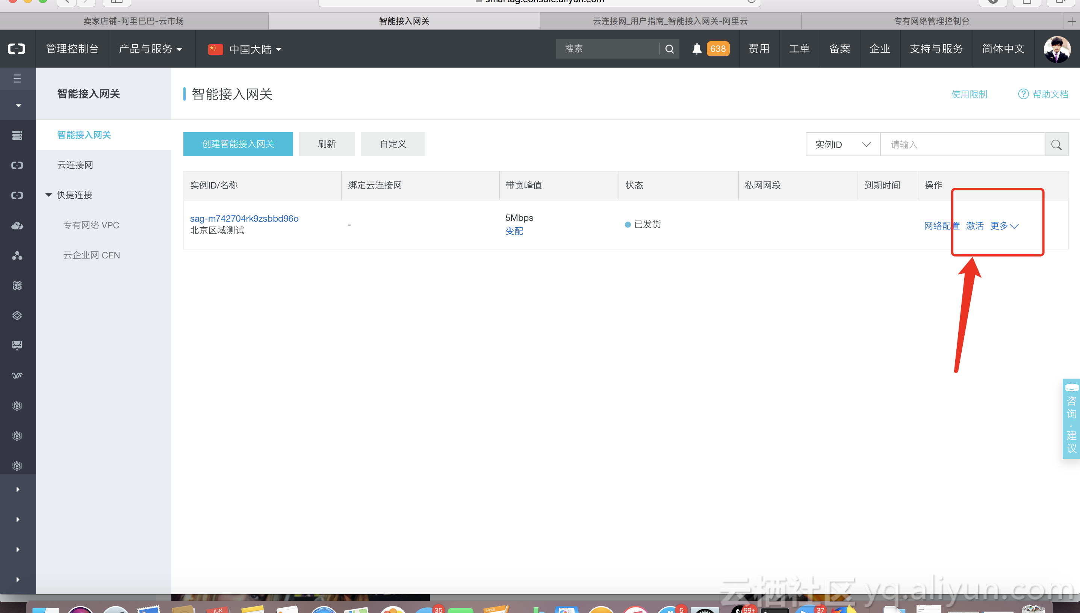Click the help question mark icon

tap(1023, 94)
